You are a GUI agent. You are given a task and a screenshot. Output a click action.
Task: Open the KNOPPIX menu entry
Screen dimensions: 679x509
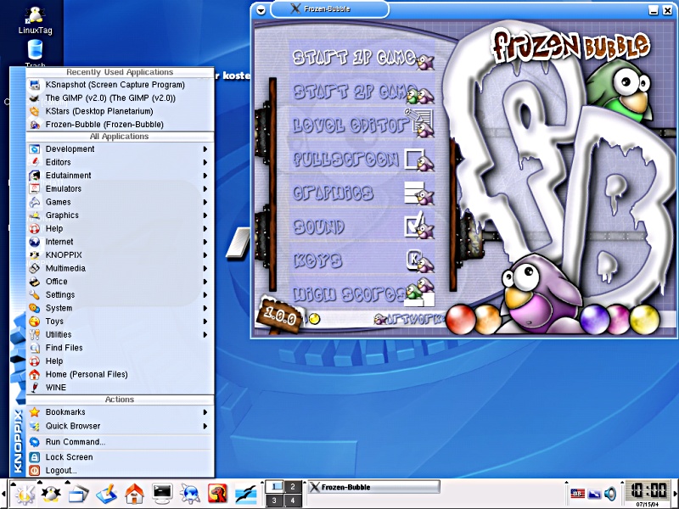click(x=120, y=255)
